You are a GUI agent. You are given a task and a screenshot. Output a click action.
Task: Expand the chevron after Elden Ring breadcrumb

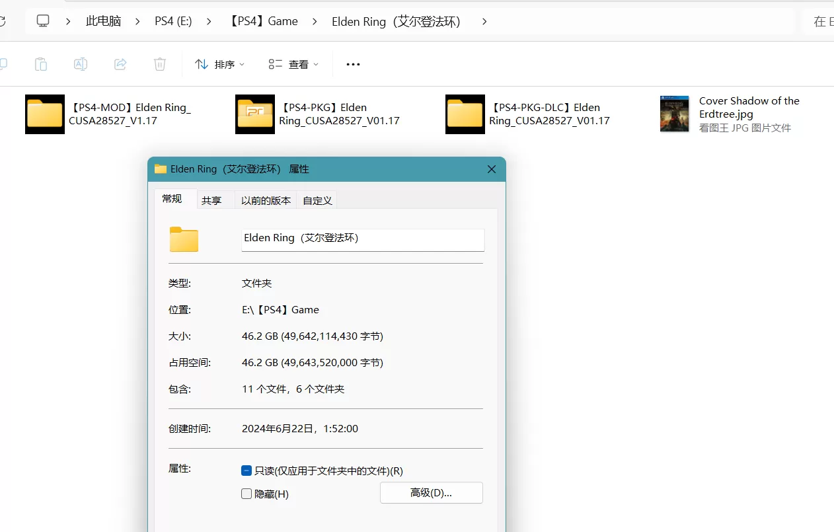tap(484, 21)
